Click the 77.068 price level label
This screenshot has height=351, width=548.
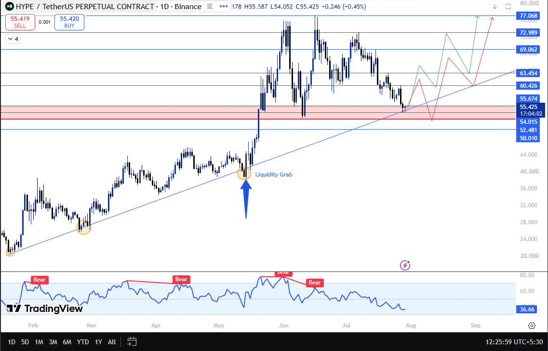pos(528,16)
